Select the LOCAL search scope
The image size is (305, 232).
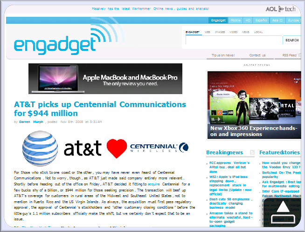[258, 32]
